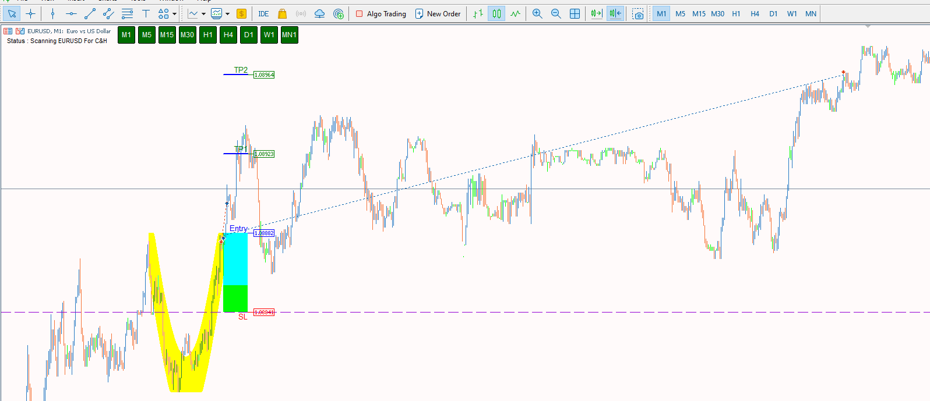Pick the trendline drawing tool
Image resolution: width=930 pixels, height=401 pixels.
(x=90, y=13)
